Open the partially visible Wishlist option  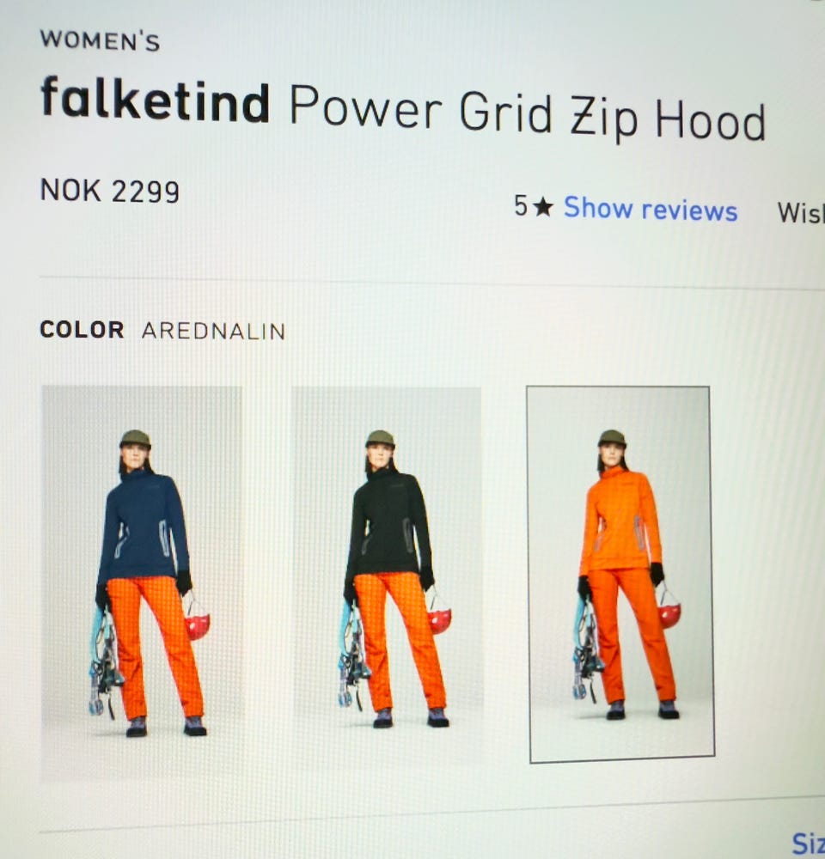pyautogui.click(x=801, y=212)
